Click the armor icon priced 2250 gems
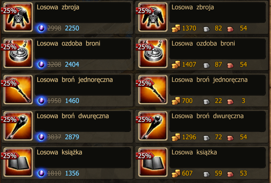Viewport: 271px width, 183px height. [18, 17]
